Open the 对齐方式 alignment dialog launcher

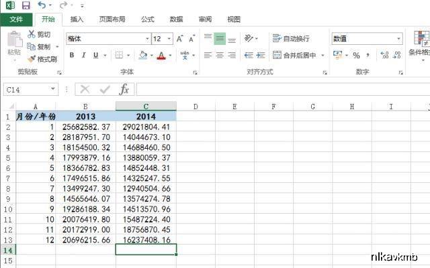(325, 72)
